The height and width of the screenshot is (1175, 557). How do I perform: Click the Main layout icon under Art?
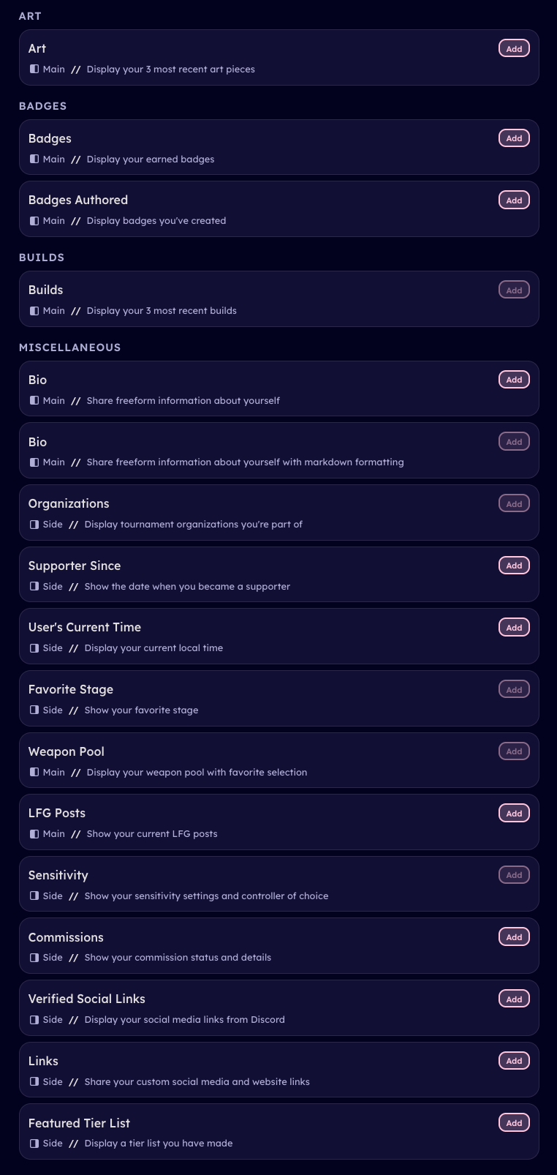[x=34, y=70]
